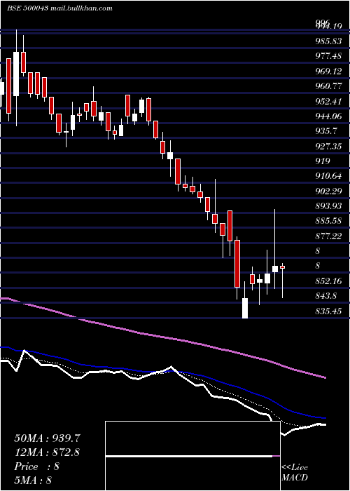The height and width of the screenshot is (491, 350).
Task: Click the 919 price axis label
Action: tap(323, 161)
